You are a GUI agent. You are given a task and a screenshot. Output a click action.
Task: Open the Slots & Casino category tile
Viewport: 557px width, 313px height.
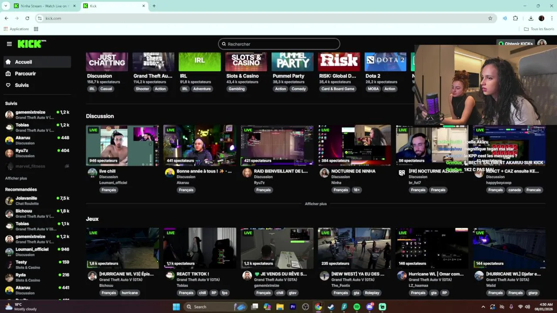246,62
